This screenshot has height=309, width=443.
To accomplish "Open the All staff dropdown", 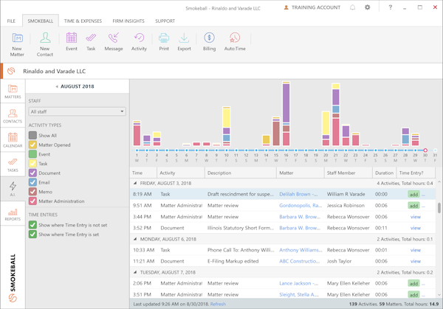I will point(77,111).
